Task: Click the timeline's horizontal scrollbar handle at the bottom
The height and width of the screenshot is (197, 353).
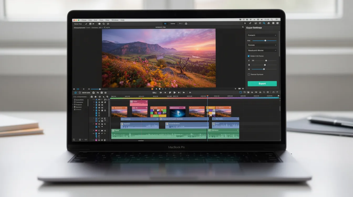Action: [x=141, y=141]
